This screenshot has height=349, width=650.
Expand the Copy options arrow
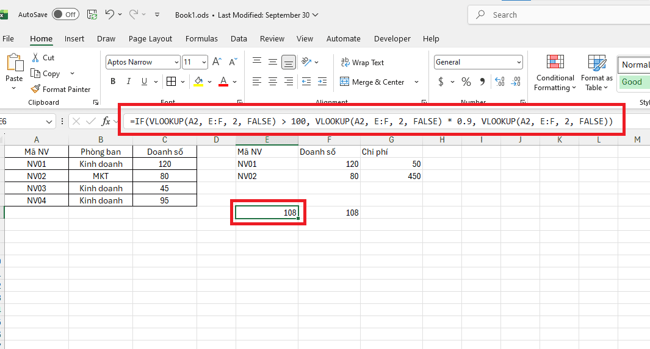[72, 73]
